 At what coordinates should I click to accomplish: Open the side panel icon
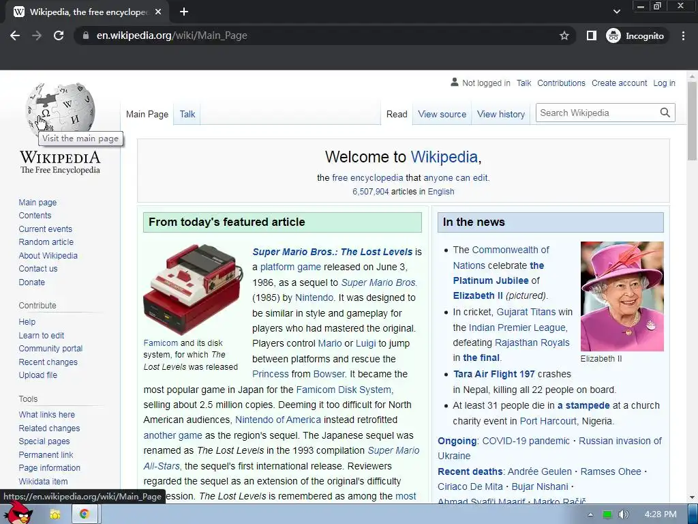pyautogui.click(x=591, y=35)
